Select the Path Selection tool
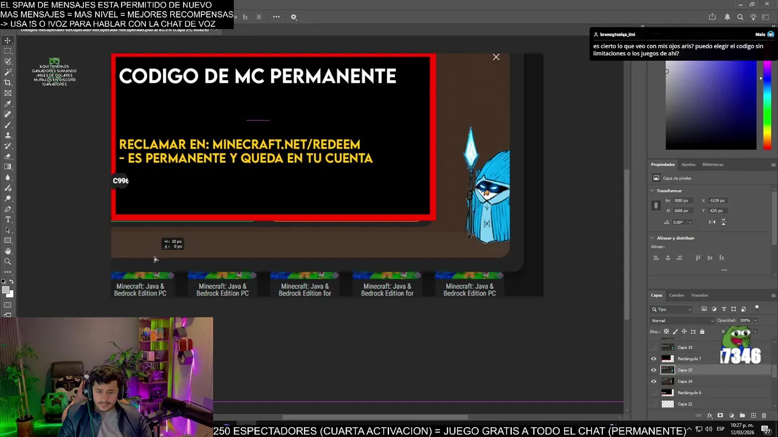Image resolution: width=778 pixels, height=437 pixels. (x=8, y=230)
